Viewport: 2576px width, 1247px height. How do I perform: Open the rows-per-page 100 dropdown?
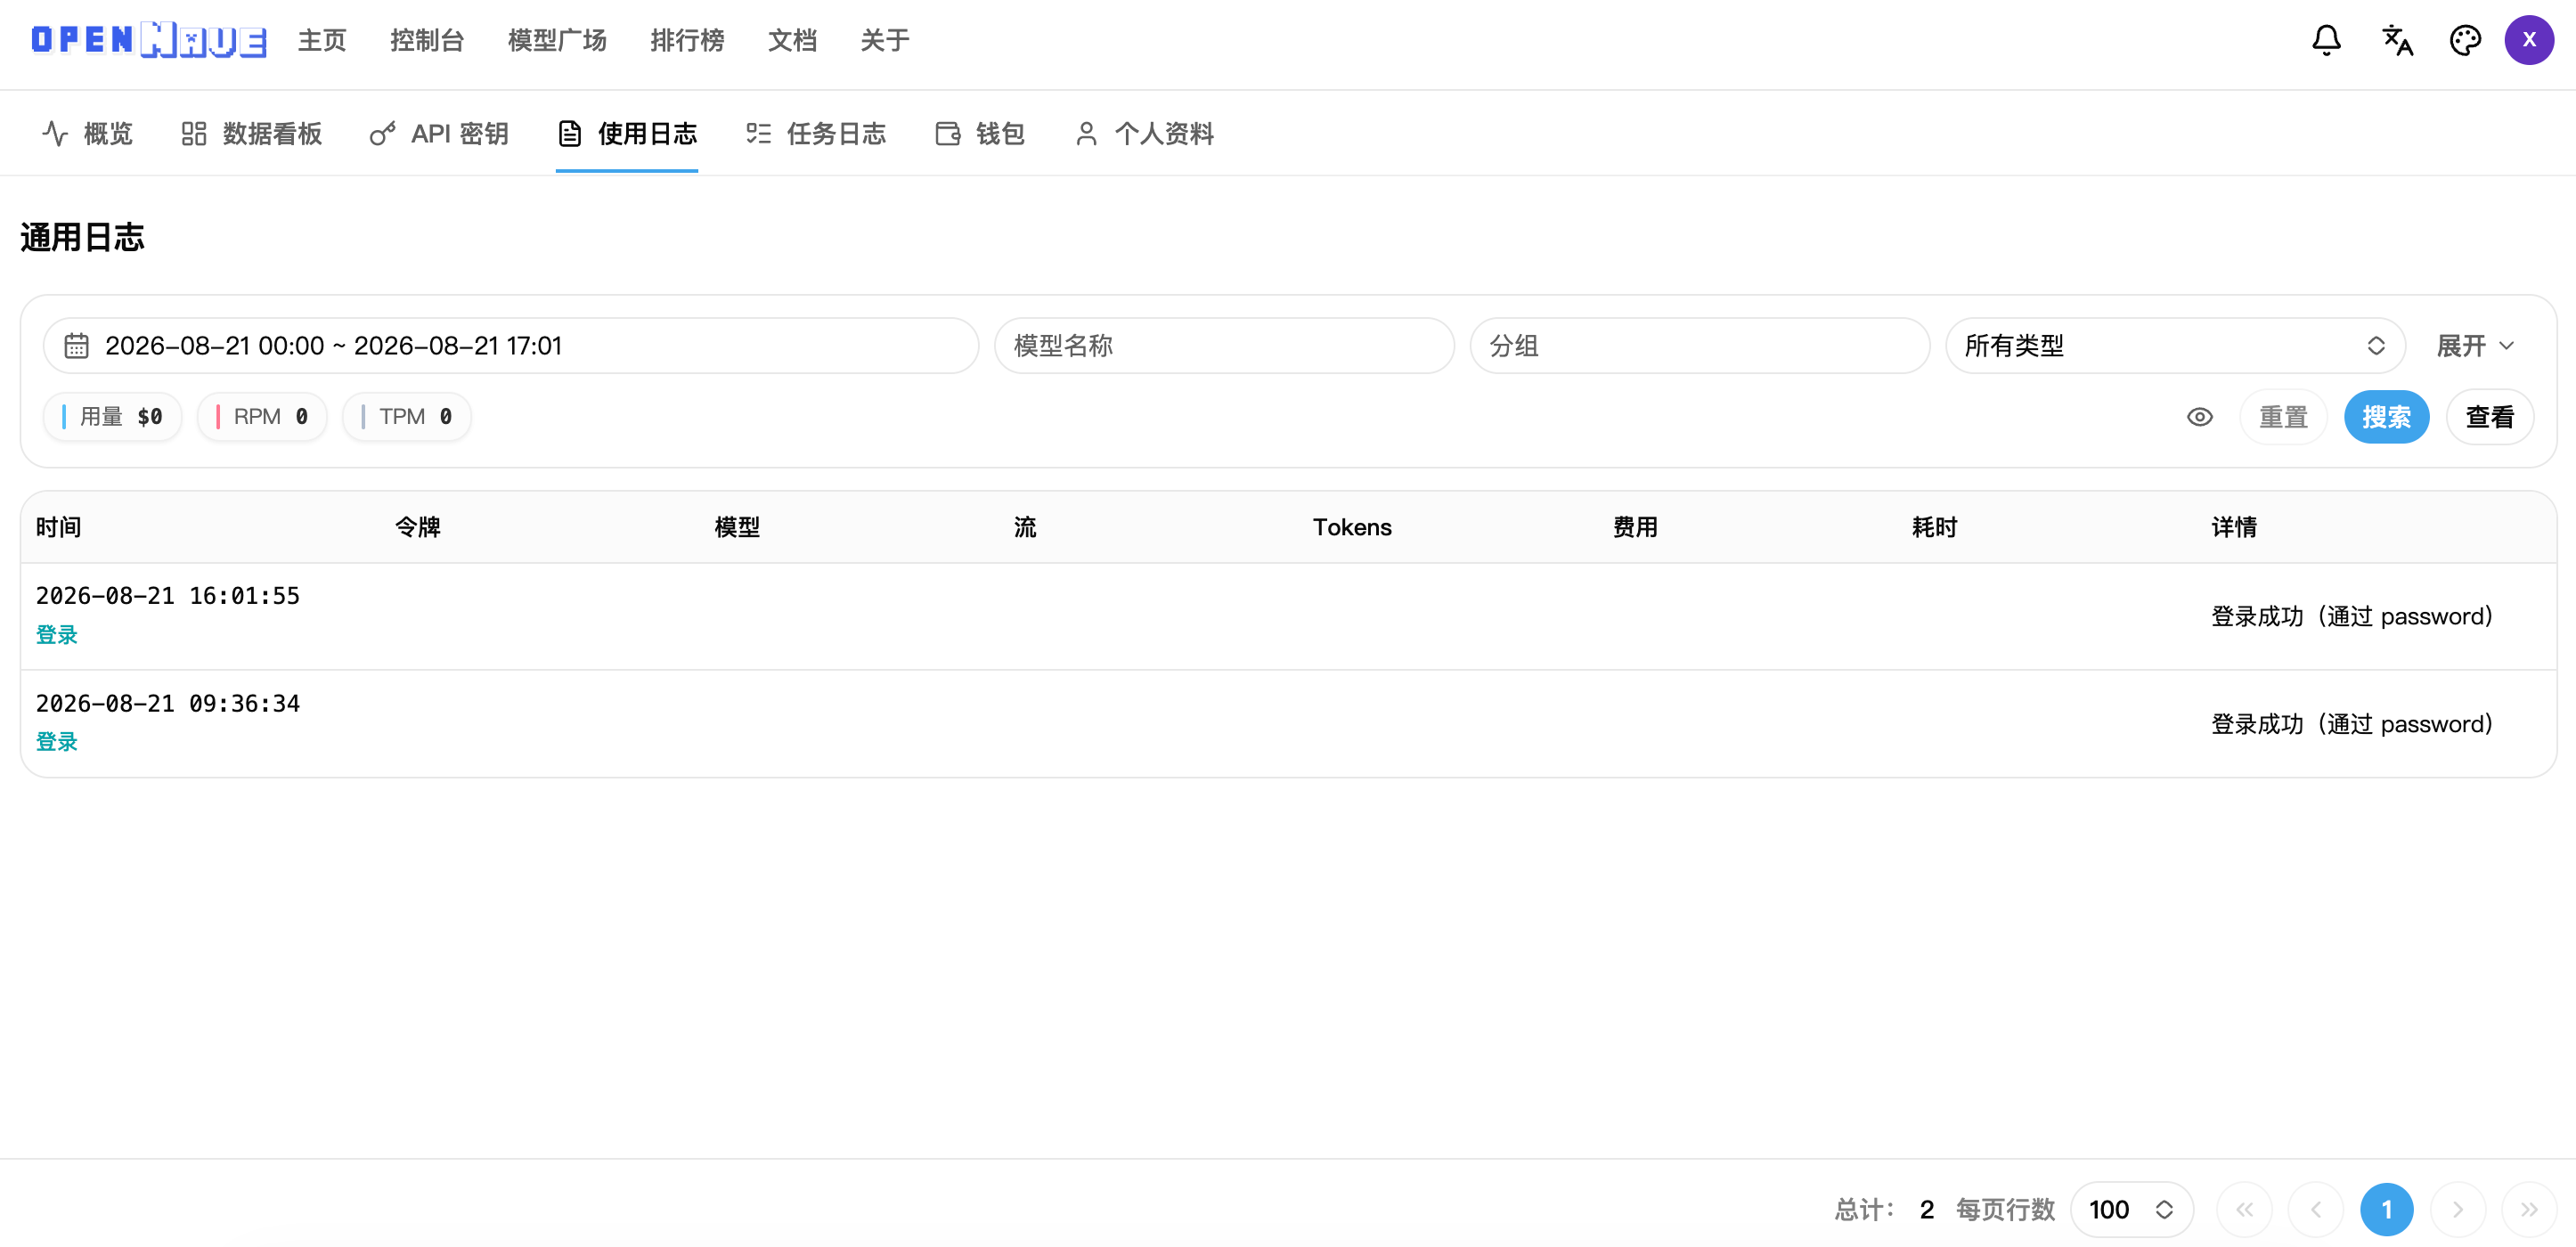pyautogui.click(x=2131, y=1210)
